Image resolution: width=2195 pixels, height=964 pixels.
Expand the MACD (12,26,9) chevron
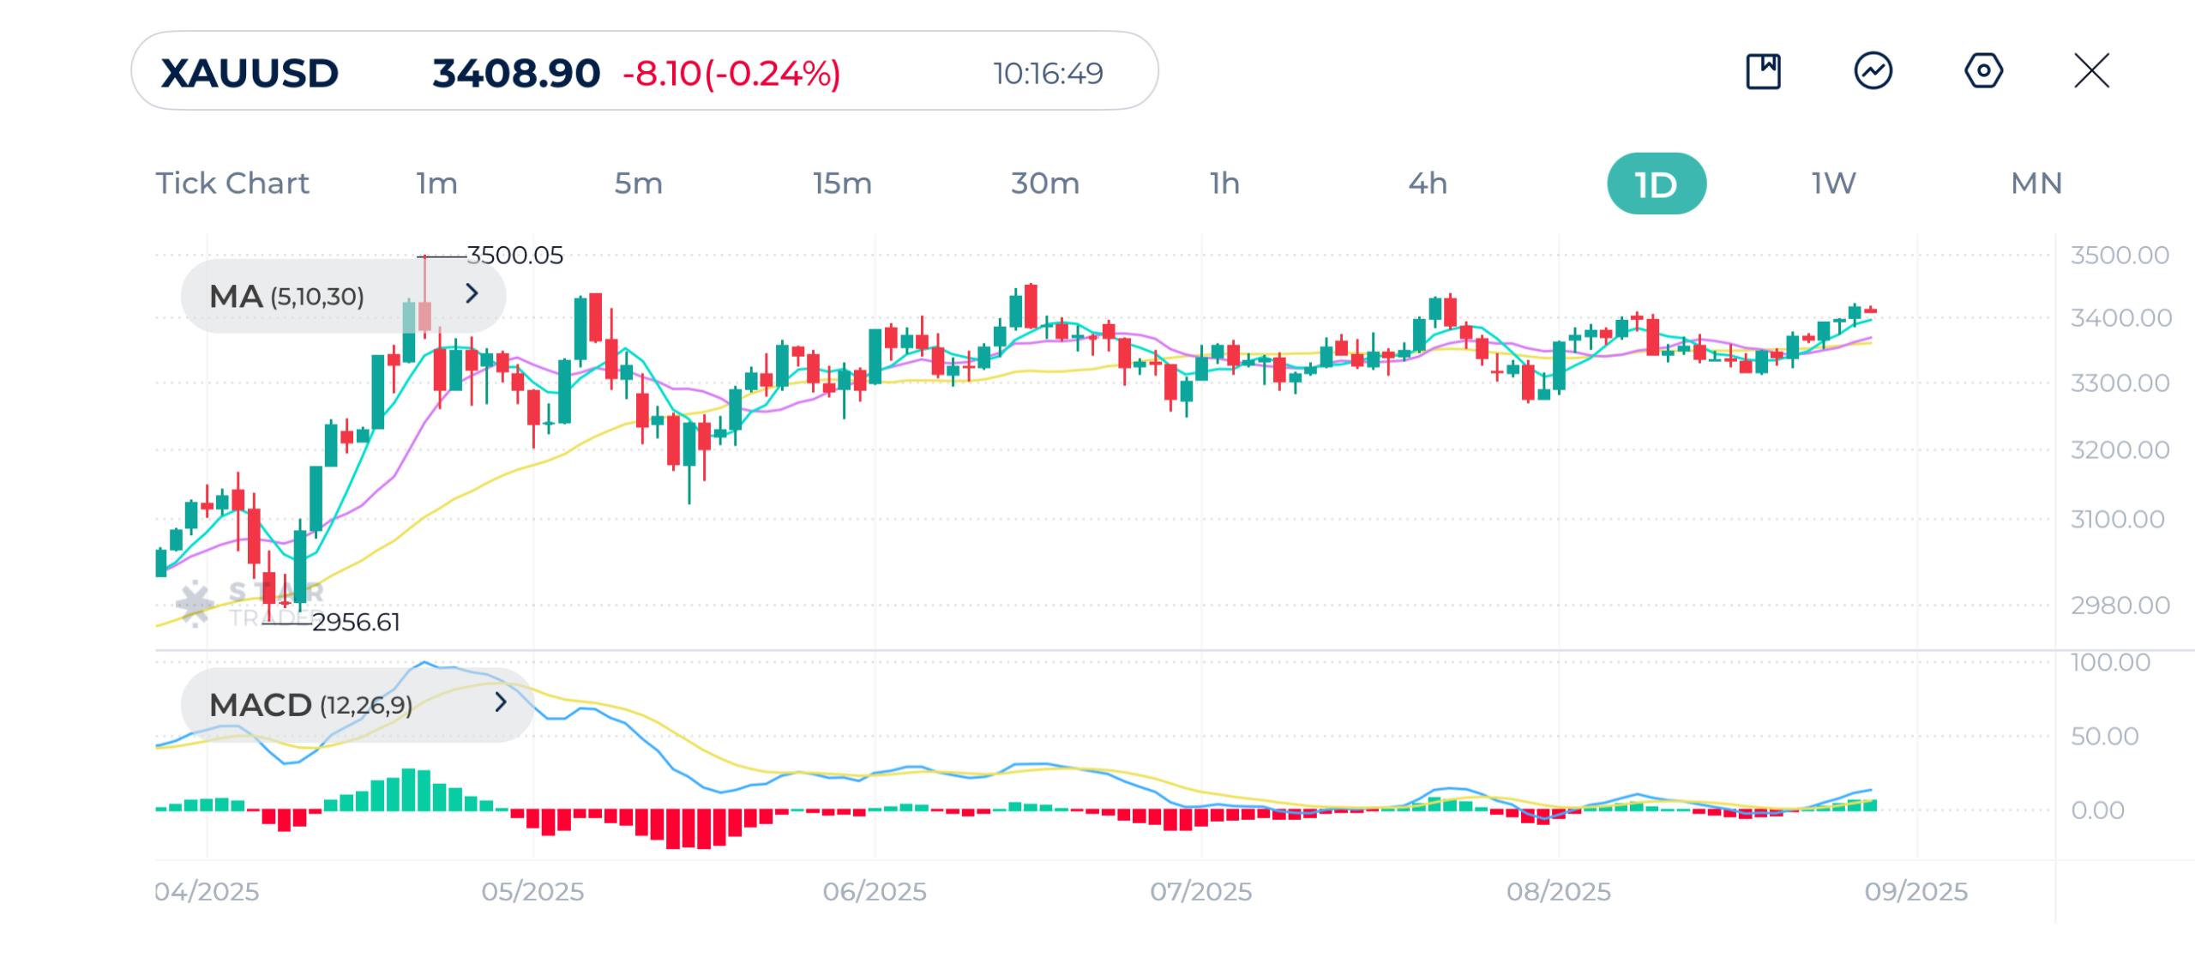(501, 703)
